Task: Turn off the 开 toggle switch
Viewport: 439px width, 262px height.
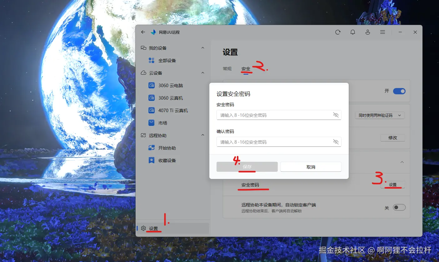Action: (399, 91)
